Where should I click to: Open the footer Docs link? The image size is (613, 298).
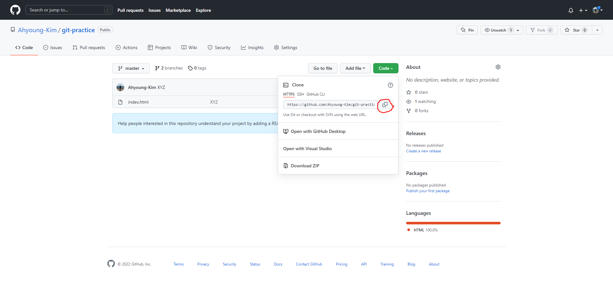tap(278, 264)
